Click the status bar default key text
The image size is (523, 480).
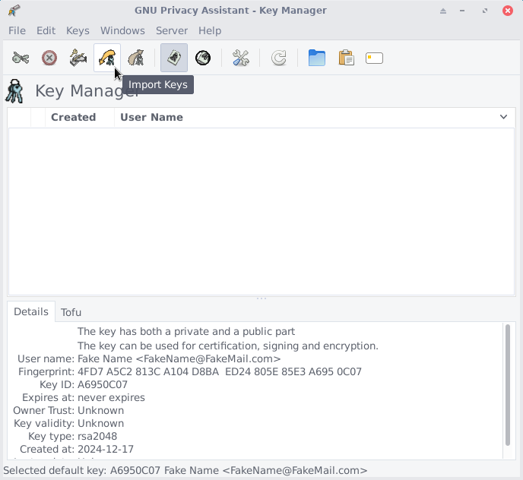tap(185, 470)
